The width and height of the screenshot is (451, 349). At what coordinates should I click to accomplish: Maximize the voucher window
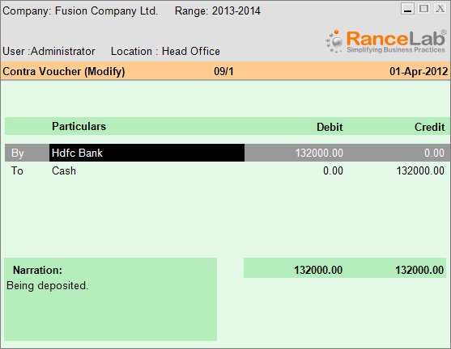tap(423, 9)
